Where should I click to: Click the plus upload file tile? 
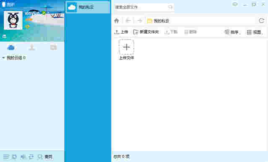pos(126,47)
